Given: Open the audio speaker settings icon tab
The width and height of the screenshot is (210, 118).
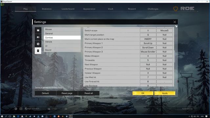Looking at the screenshot, I should (38, 37).
